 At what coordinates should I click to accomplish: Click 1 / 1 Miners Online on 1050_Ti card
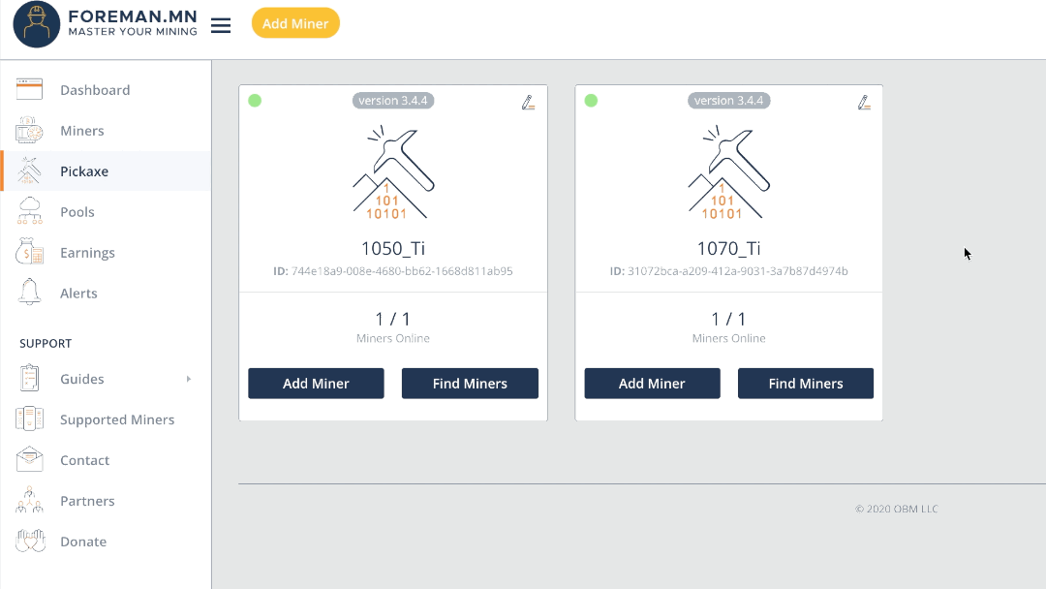point(393,326)
